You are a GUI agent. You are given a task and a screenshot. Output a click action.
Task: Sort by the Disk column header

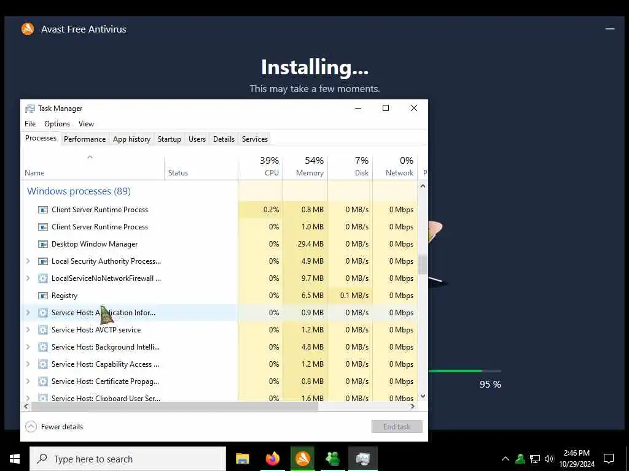click(351, 167)
